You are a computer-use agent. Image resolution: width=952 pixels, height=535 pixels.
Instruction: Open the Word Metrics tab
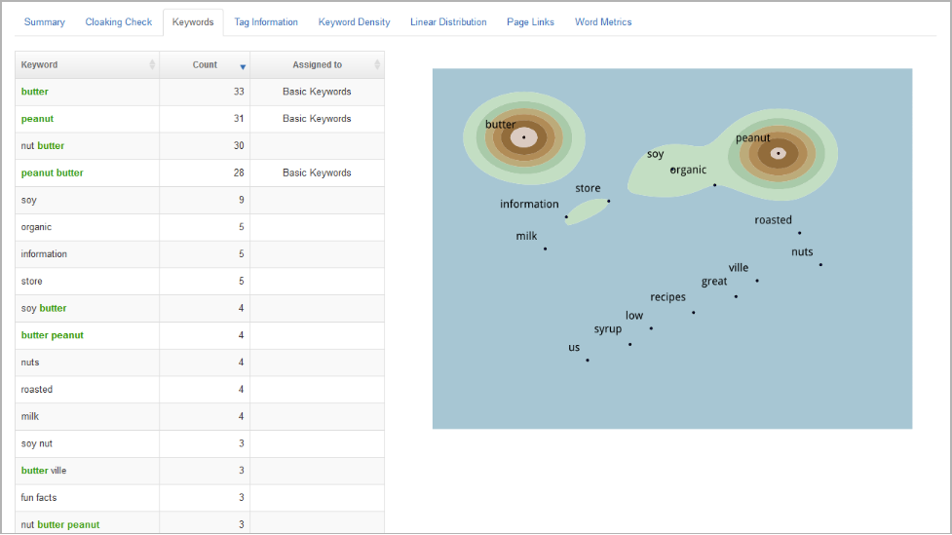(x=603, y=21)
